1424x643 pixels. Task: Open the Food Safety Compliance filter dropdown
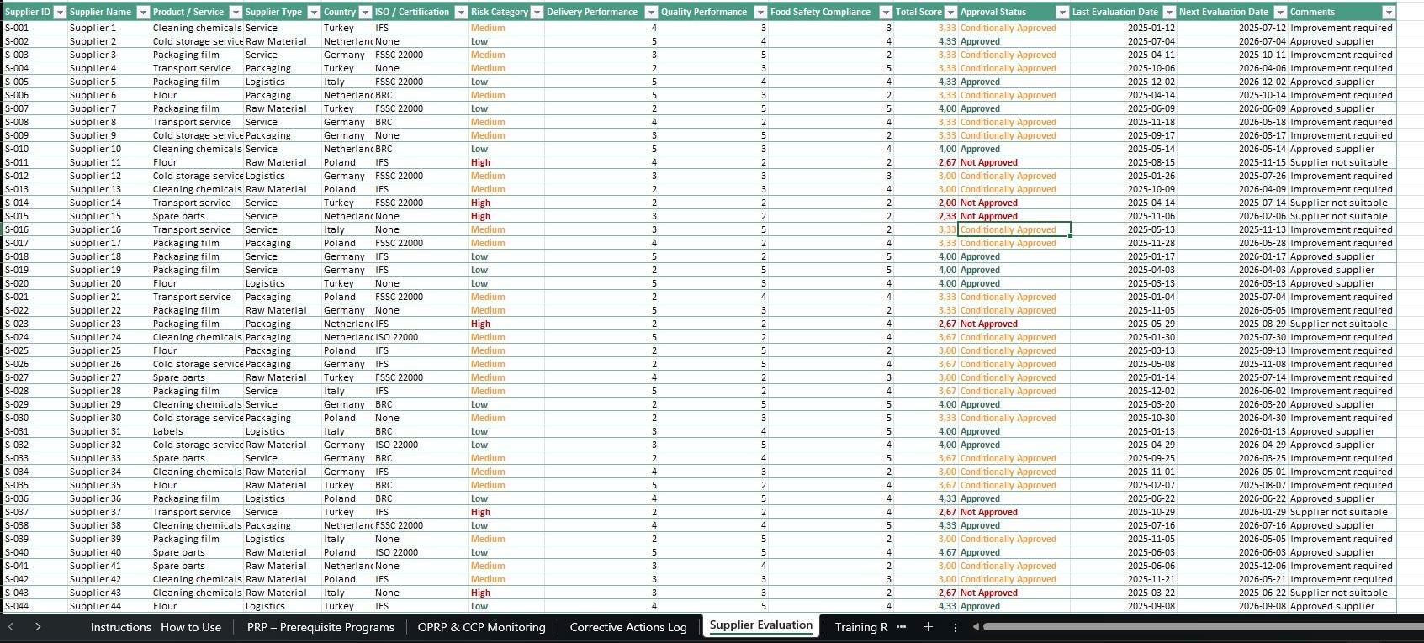pyautogui.click(x=886, y=12)
